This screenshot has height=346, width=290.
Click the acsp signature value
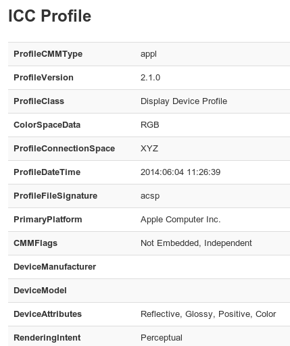click(150, 196)
